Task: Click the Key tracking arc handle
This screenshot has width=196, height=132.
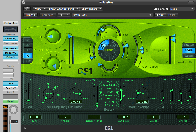Action: [127, 45]
